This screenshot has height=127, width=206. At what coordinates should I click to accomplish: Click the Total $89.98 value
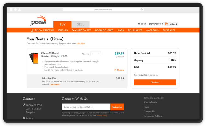coord(172,67)
